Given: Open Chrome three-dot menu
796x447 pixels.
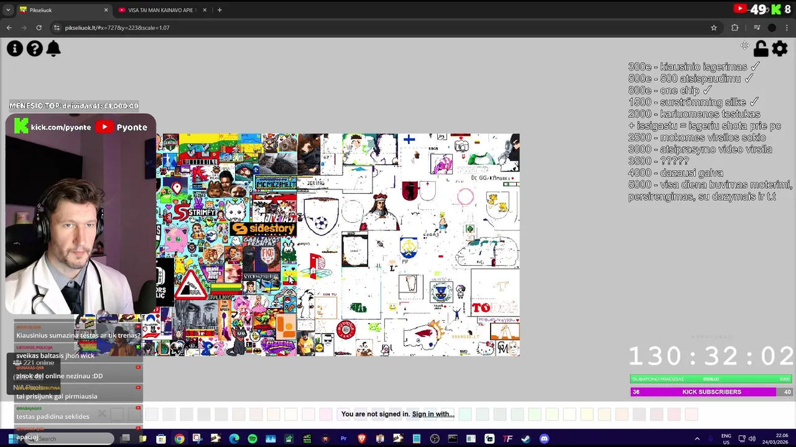Looking at the screenshot, I should (787, 27).
